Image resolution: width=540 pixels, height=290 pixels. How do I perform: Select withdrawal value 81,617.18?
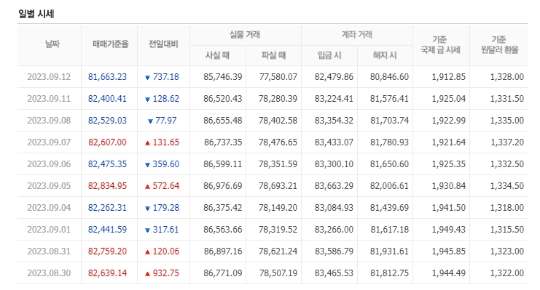point(390,230)
